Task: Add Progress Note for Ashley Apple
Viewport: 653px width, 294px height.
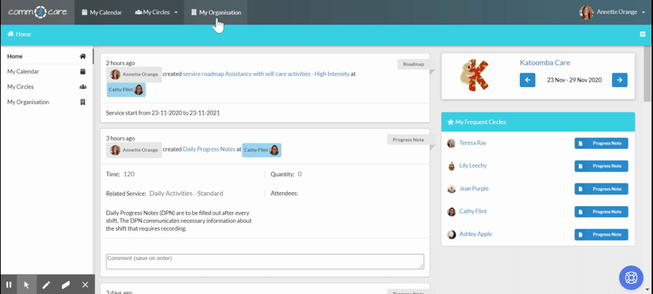Action: 601,235
